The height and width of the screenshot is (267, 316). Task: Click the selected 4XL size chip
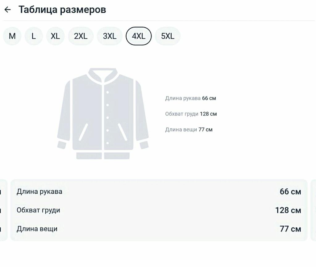pyautogui.click(x=139, y=36)
